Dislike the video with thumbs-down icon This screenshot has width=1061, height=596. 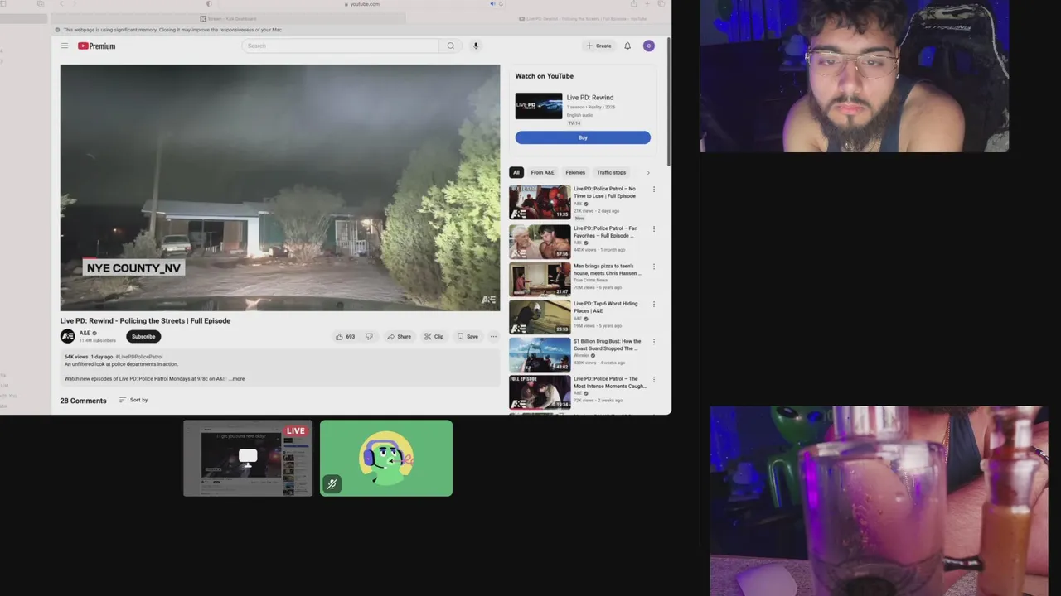369,336
